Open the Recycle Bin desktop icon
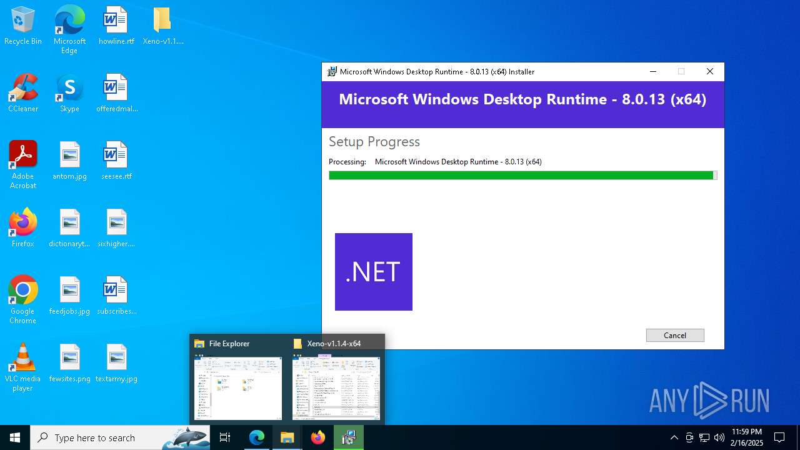The width and height of the screenshot is (800, 450). click(x=23, y=26)
